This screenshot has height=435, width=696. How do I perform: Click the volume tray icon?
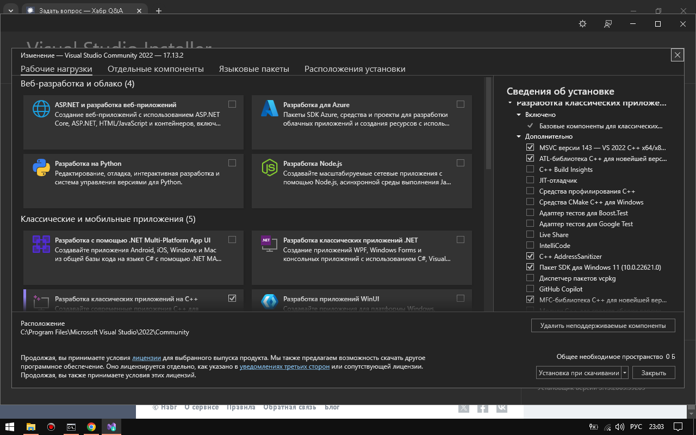click(x=619, y=427)
